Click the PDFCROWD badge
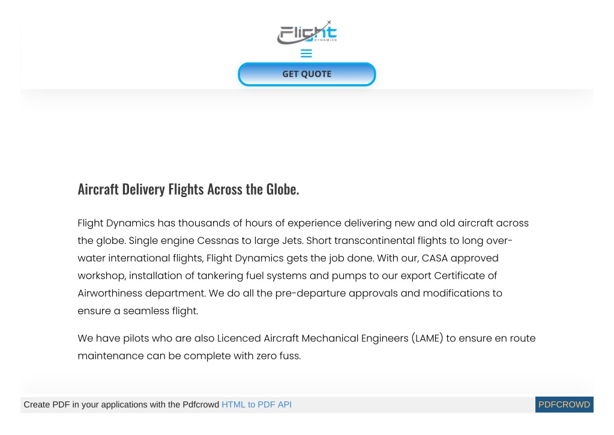The height and width of the screenshot is (435, 614). (564, 404)
